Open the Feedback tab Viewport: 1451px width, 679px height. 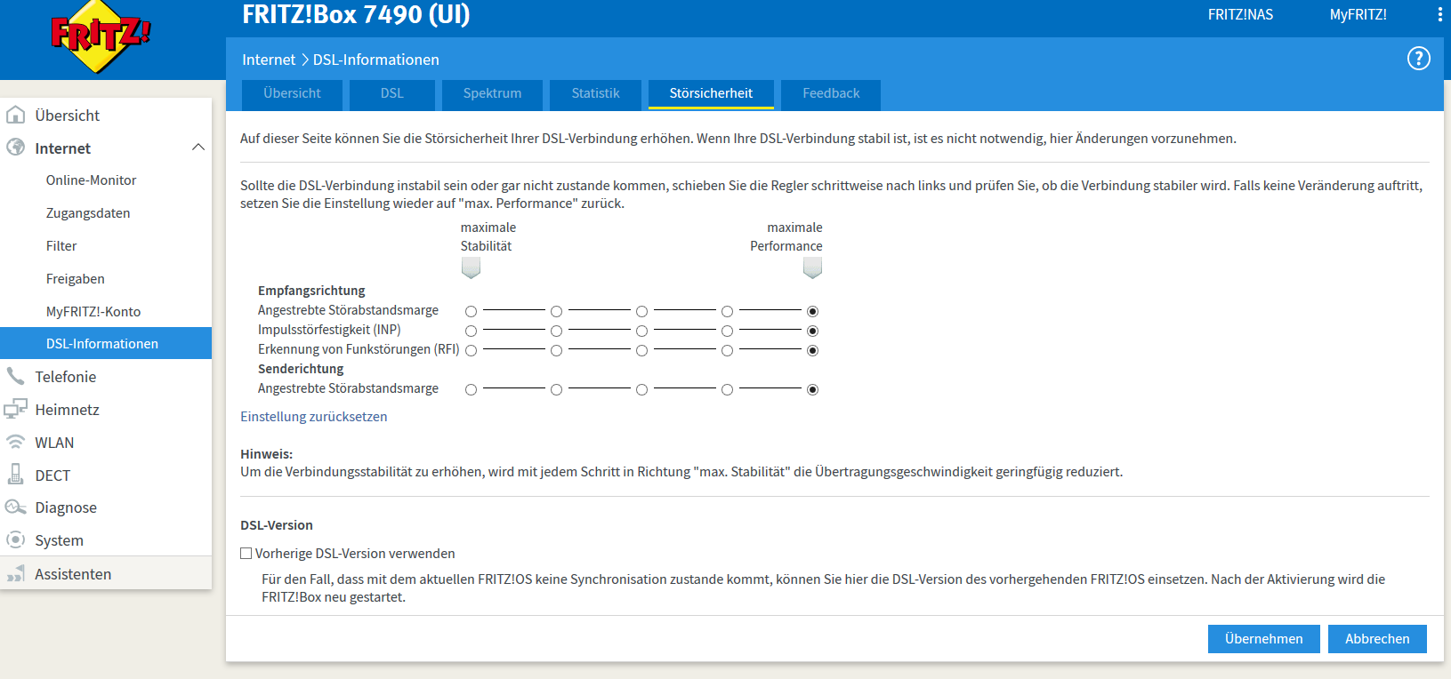tap(831, 93)
